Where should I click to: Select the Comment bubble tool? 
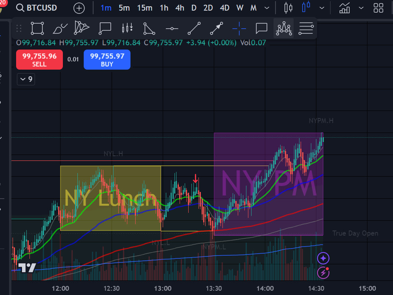point(261,28)
